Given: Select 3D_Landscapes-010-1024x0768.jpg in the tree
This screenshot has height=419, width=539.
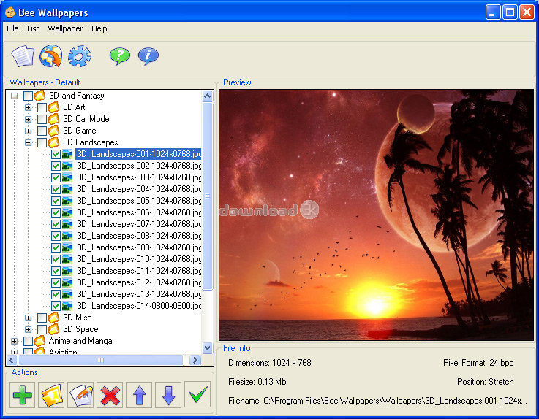Looking at the screenshot, I should pyautogui.click(x=138, y=259).
